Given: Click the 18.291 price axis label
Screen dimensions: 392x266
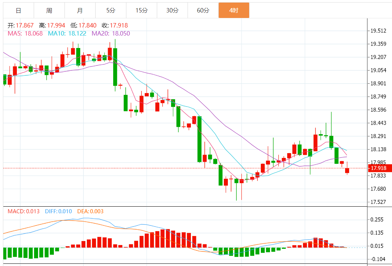Looking at the screenshot, I should [378, 136].
